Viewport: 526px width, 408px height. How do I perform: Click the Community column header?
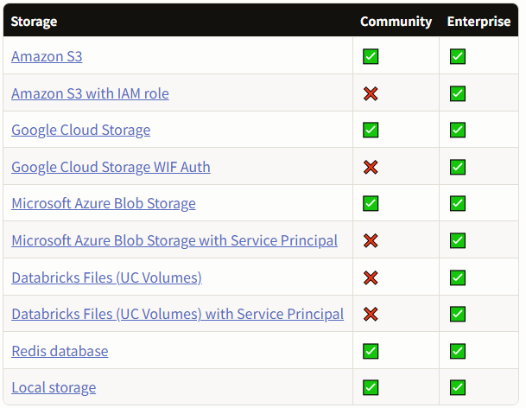tap(396, 22)
